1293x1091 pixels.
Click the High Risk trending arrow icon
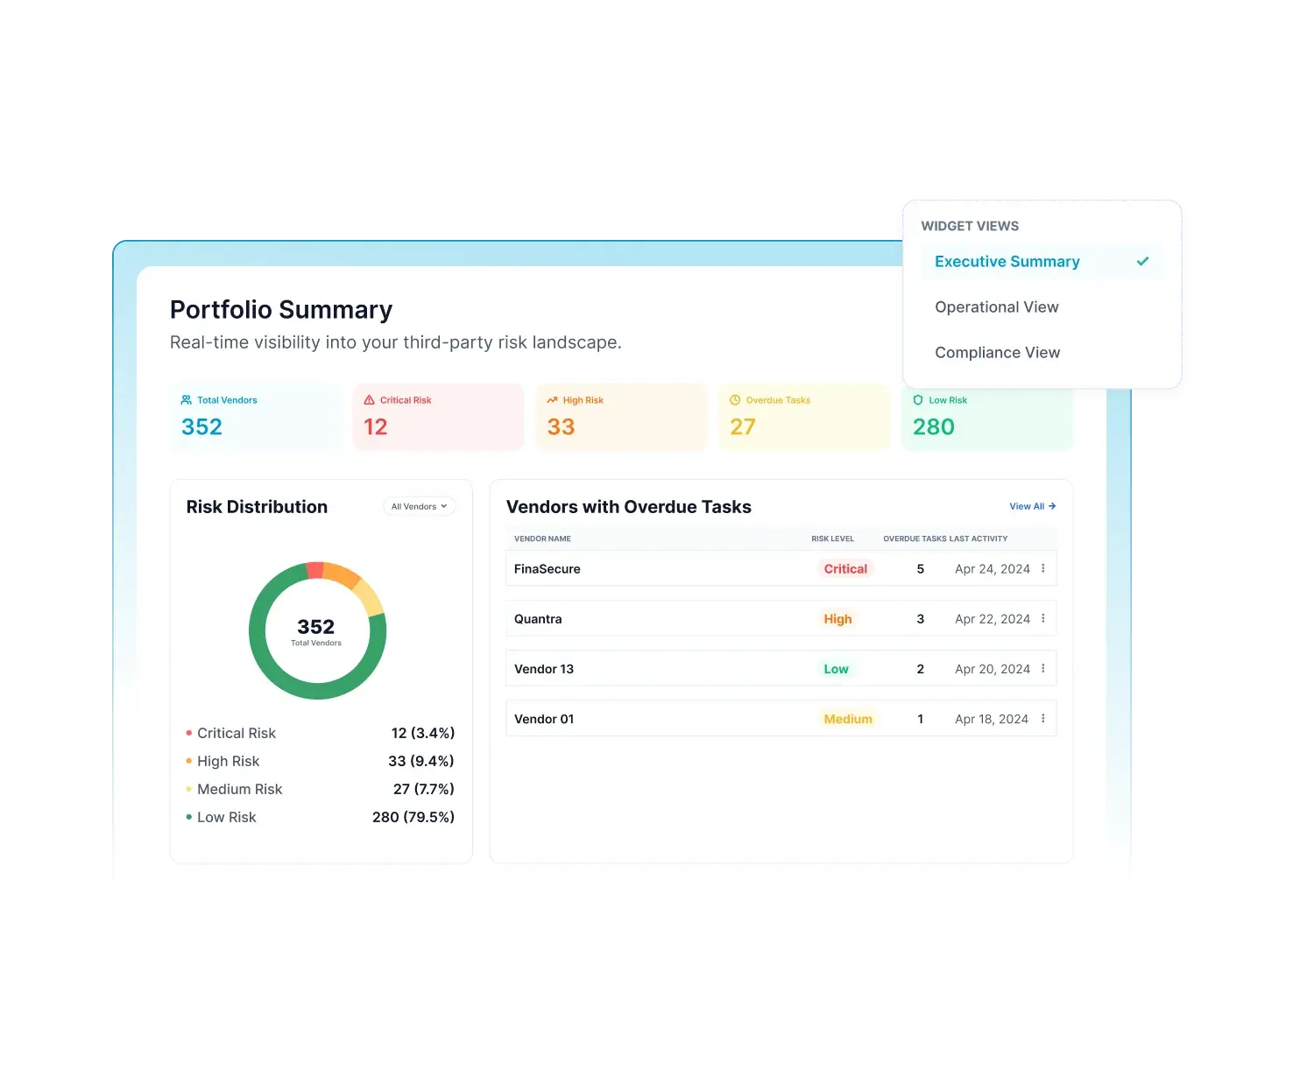tap(552, 400)
